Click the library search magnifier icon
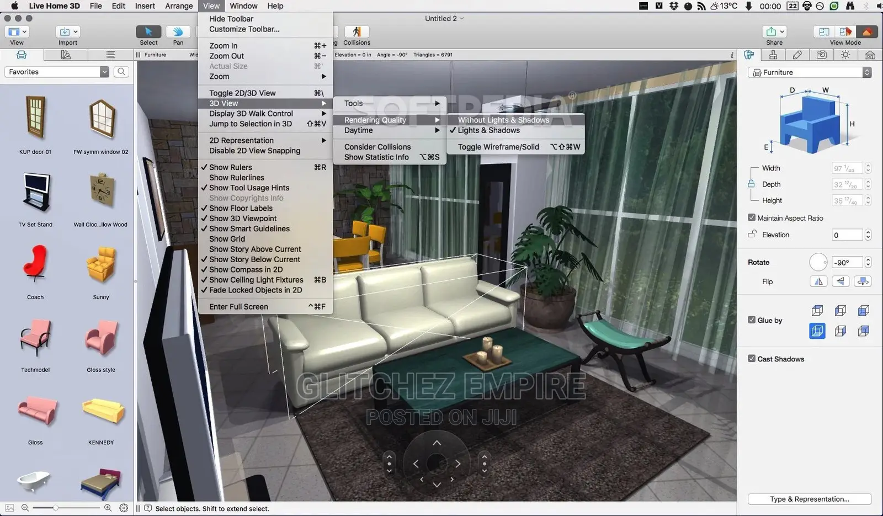The width and height of the screenshot is (883, 516). click(121, 72)
